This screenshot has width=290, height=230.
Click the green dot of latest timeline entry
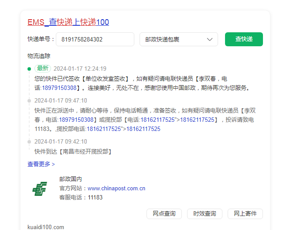pyautogui.click(x=29, y=69)
